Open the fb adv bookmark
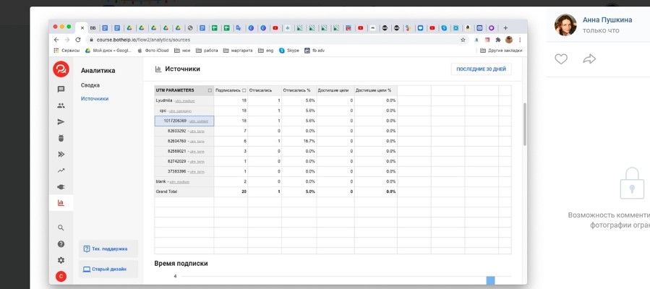650x289 pixels. click(x=315, y=51)
